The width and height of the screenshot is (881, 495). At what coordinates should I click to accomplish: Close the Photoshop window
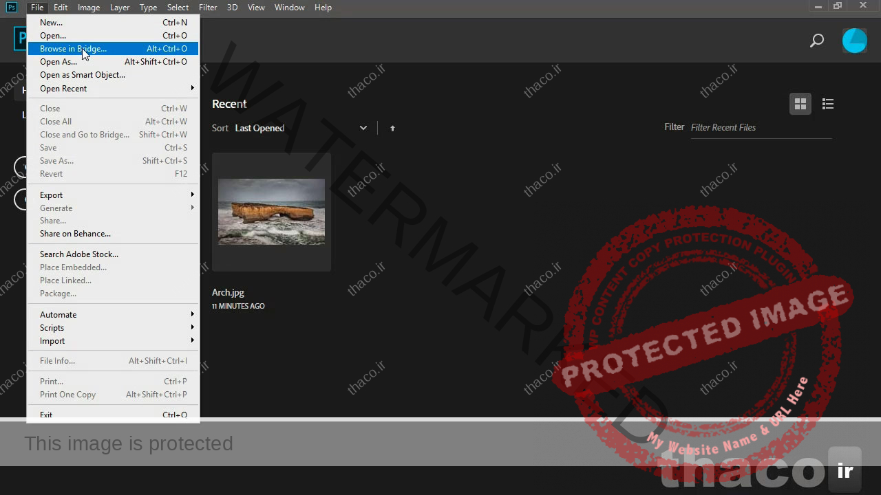[863, 5]
